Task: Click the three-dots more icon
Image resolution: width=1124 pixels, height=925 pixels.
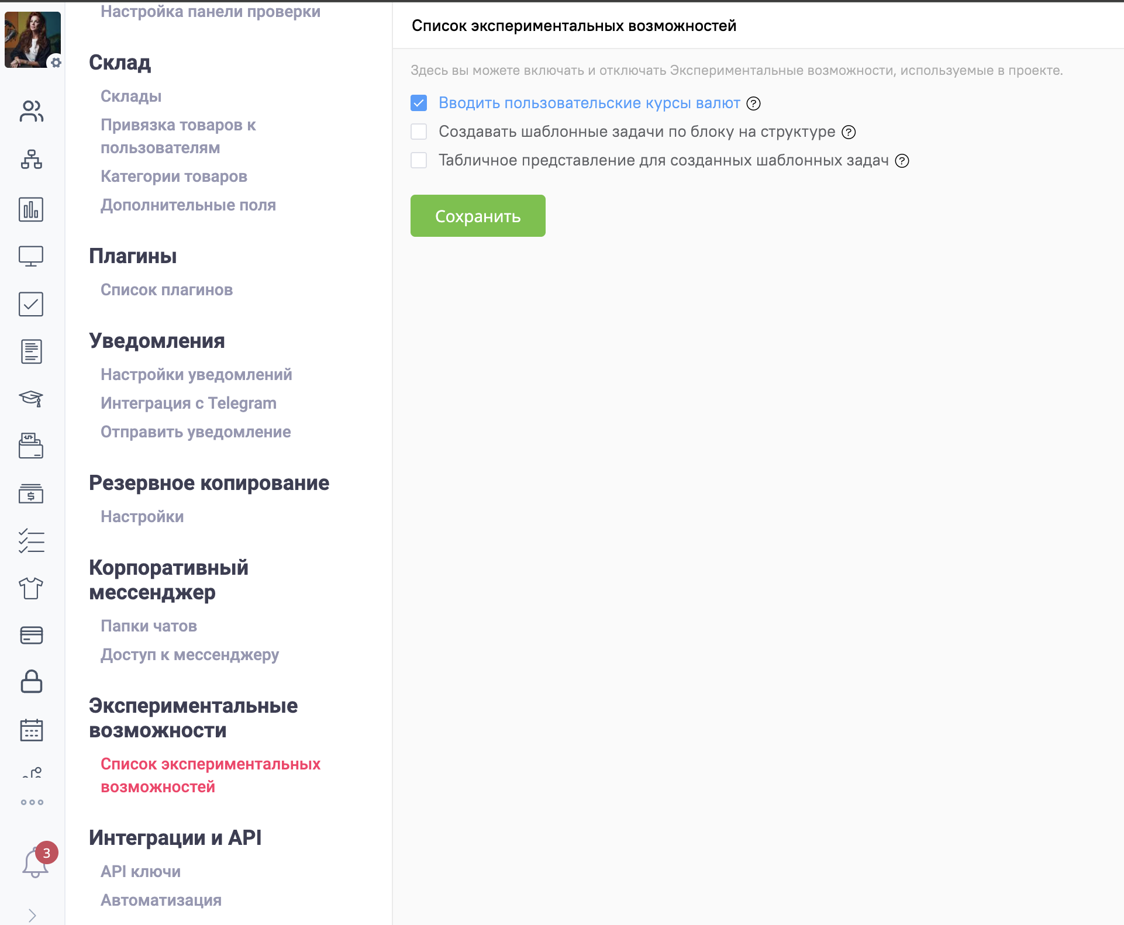Action: coord(32,802)
